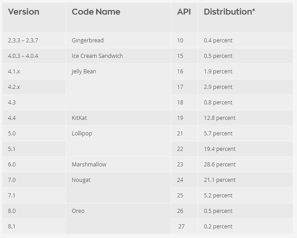Click the 28.6 percent distribution cell

246,165
